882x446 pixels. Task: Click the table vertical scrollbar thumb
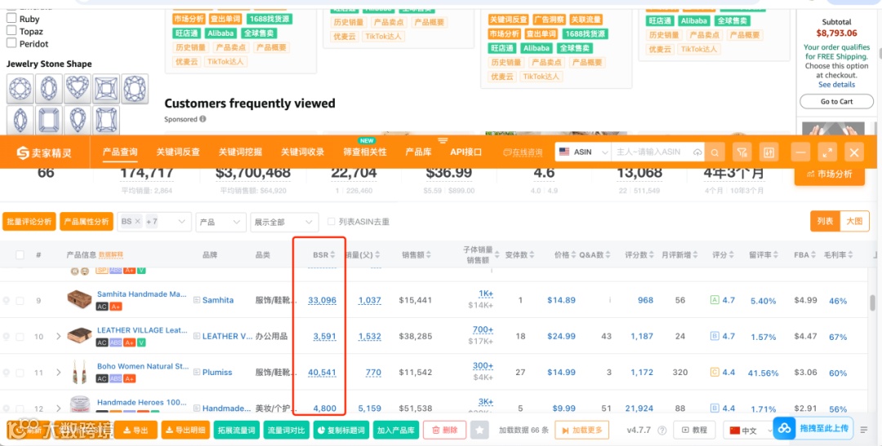[872, 302]
